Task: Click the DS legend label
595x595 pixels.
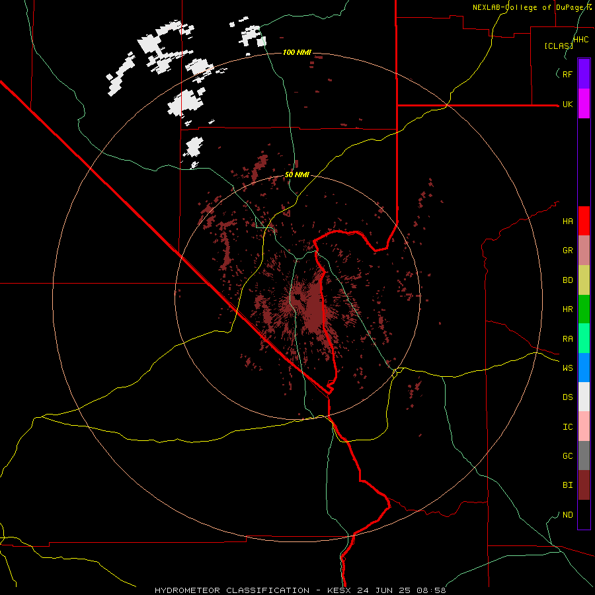Action: (x=568, y=397)
